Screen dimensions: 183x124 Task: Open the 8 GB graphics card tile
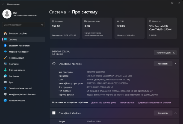point(97,28)
